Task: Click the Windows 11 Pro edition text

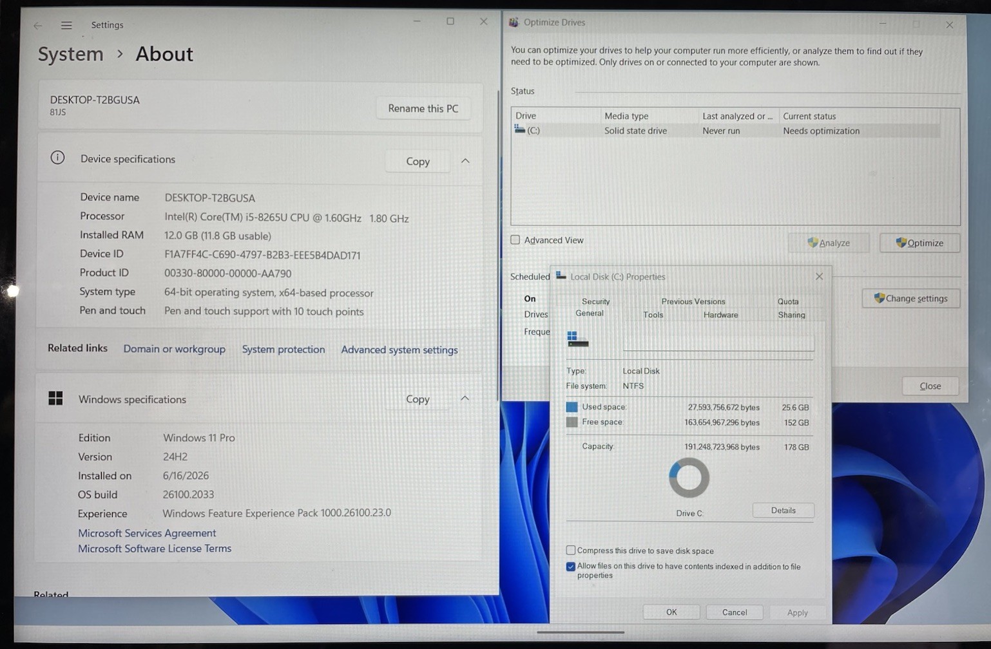Action: click(199, 438)
